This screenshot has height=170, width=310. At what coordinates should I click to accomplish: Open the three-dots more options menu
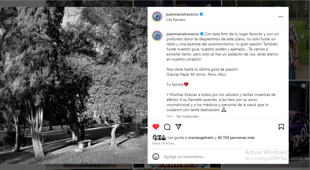281,17
